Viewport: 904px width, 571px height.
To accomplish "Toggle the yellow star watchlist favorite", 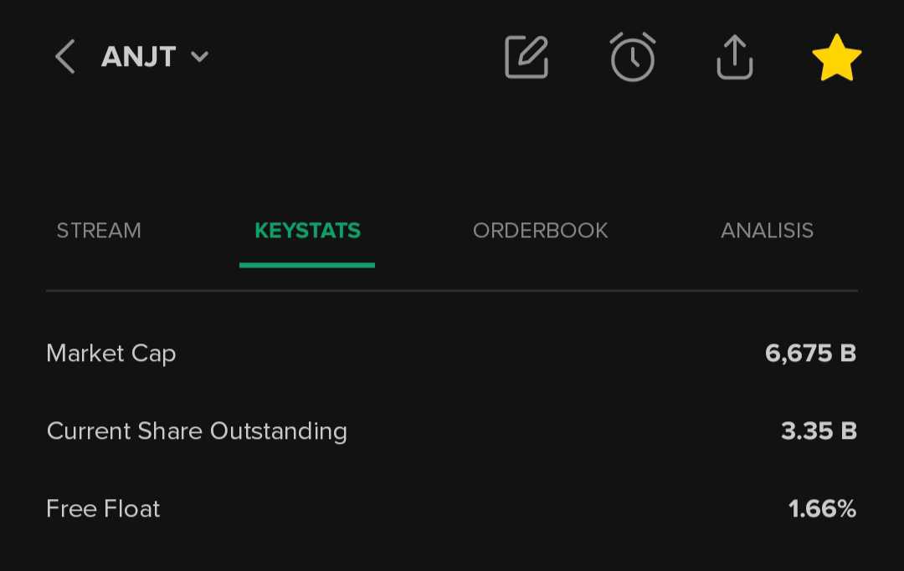I will [836, 58].
